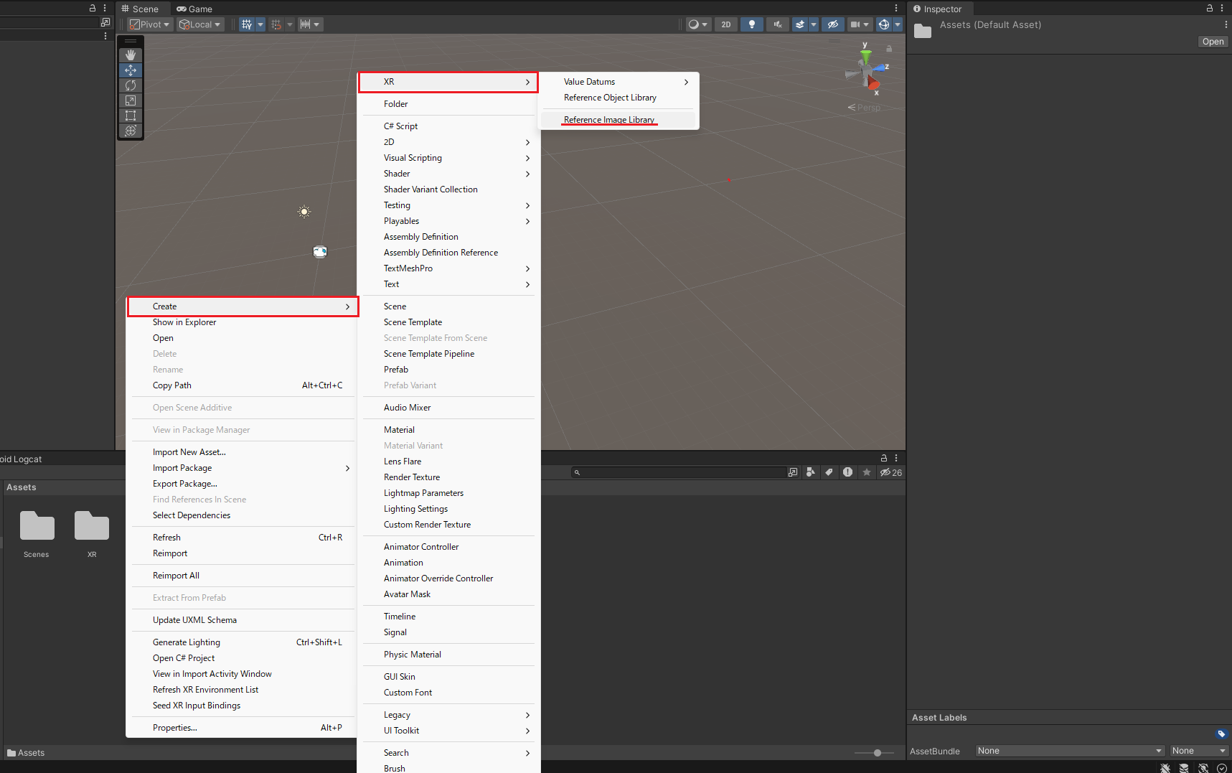The height and width of the screenshot is (773, 1232).
Task: Search assets by log type icon
Action: pos(848,472)
